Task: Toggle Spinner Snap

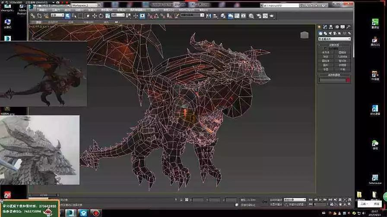Action: coord(169,16)
